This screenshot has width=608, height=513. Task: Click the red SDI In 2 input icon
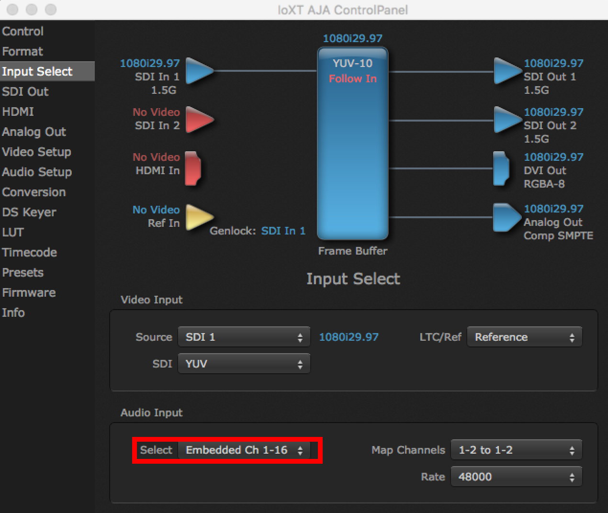point(199,119)
